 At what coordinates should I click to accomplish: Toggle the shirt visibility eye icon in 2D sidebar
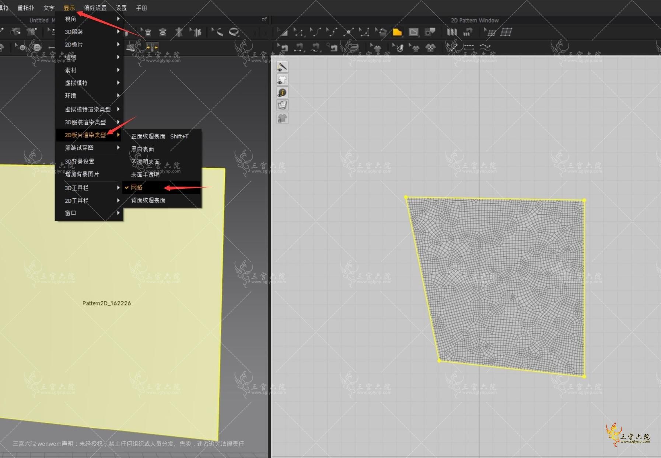[x=282, y=80]
